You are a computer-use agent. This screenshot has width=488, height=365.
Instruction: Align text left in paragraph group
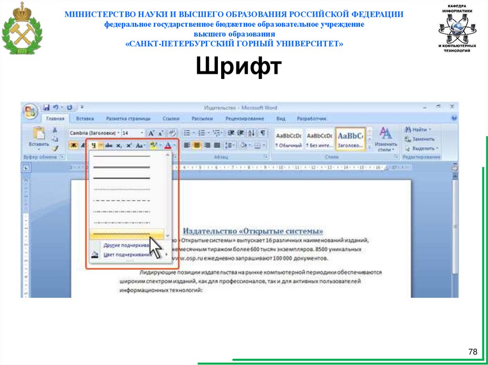click(187, 145)
